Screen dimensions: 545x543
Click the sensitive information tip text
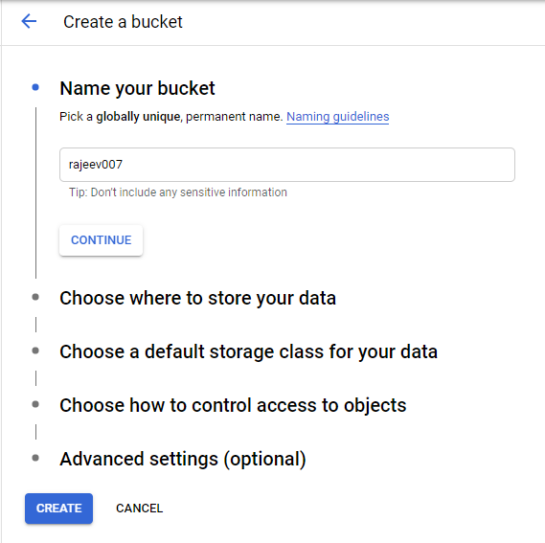178,192
